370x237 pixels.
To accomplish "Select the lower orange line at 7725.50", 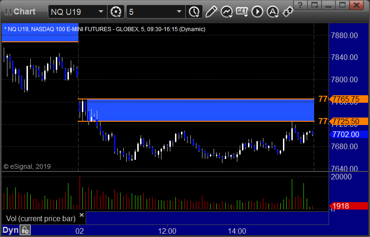I will 196,121.
